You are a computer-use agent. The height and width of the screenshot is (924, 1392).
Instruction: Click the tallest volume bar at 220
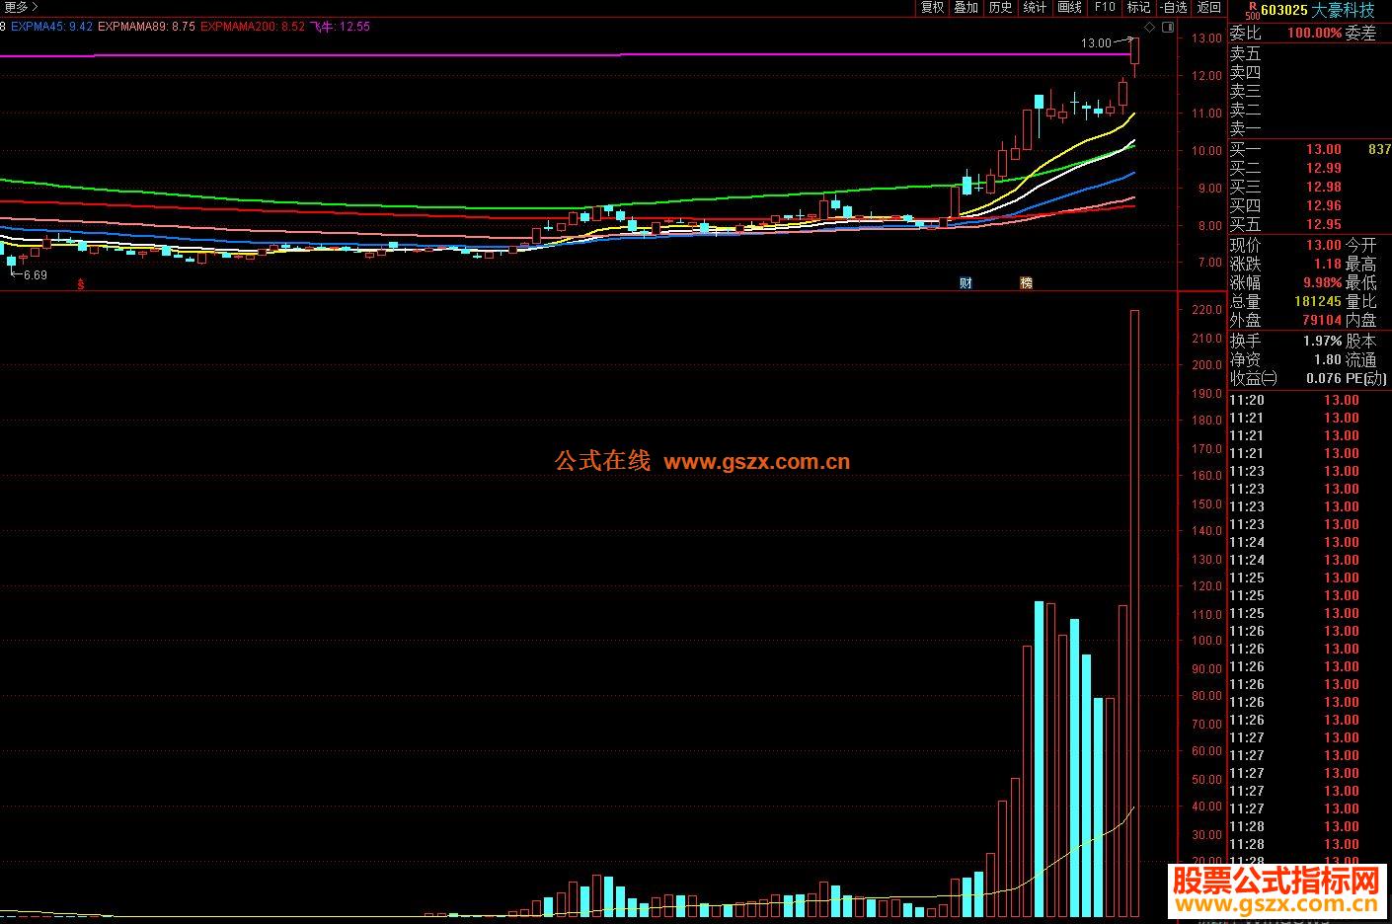(1135, 613)
